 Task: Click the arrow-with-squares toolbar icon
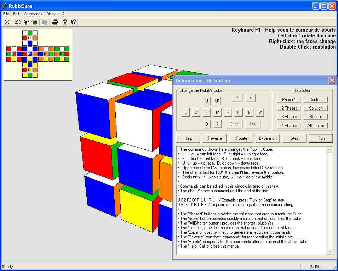[26, 22]
